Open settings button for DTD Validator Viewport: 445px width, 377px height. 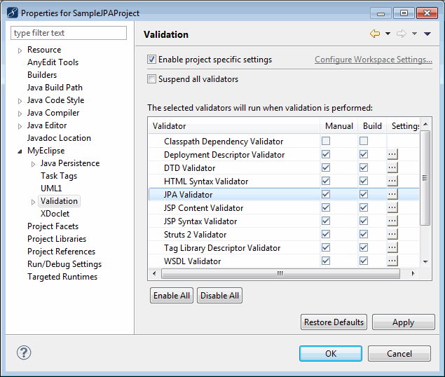392,167
